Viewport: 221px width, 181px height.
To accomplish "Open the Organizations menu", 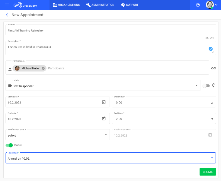I will pos(66,5).
